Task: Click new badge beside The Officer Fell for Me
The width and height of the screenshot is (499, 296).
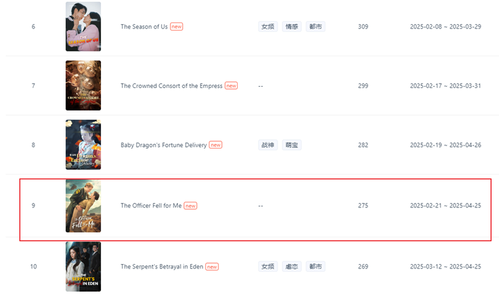Action: coord(190,206)
